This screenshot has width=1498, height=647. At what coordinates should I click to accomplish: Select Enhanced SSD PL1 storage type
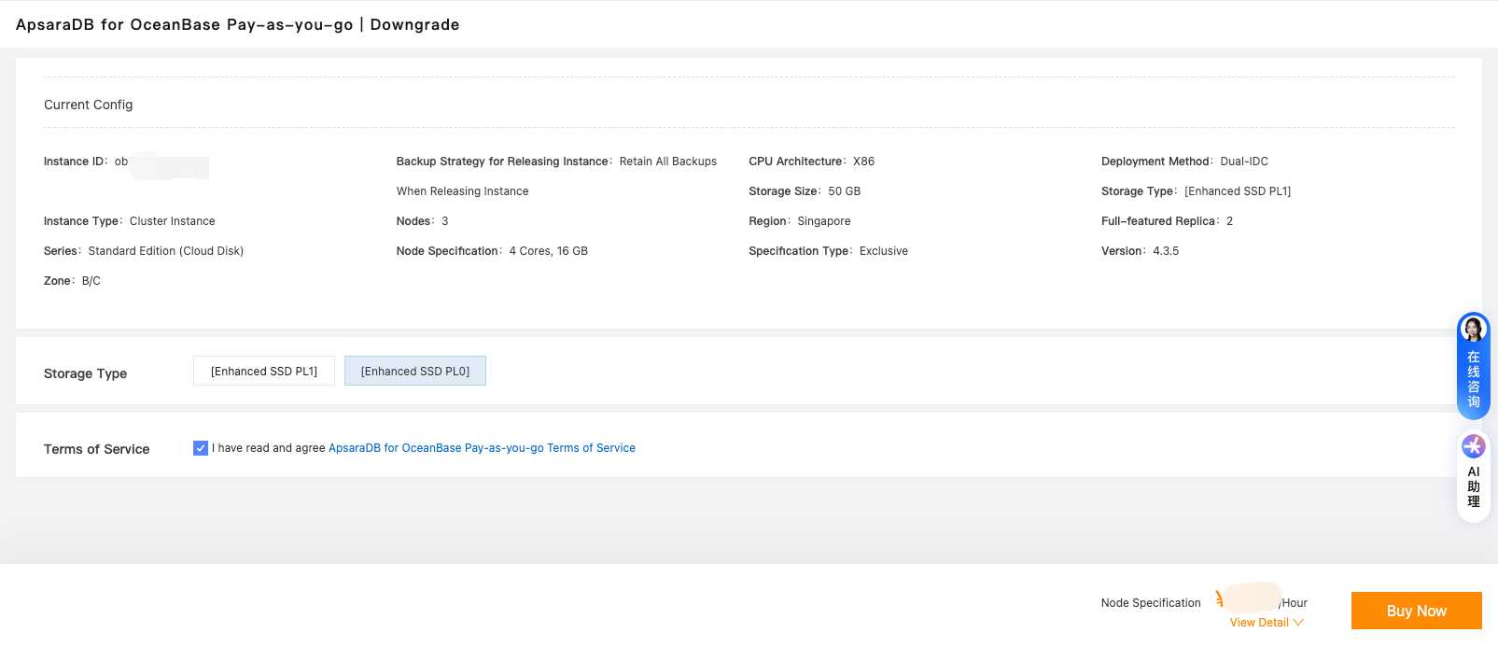264,371
